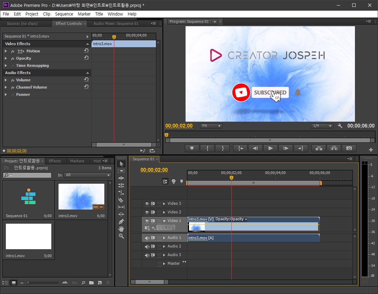Open the Program monitor settings wrench

point(340,126)
